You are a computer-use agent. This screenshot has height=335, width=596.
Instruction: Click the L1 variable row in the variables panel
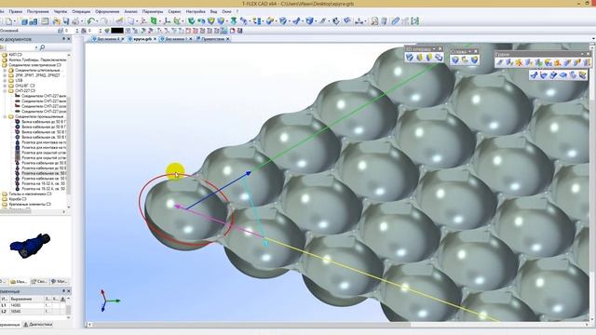(x=34, y=305)
